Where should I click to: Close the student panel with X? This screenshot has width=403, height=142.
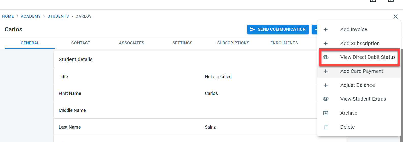[x=395, y=17]
